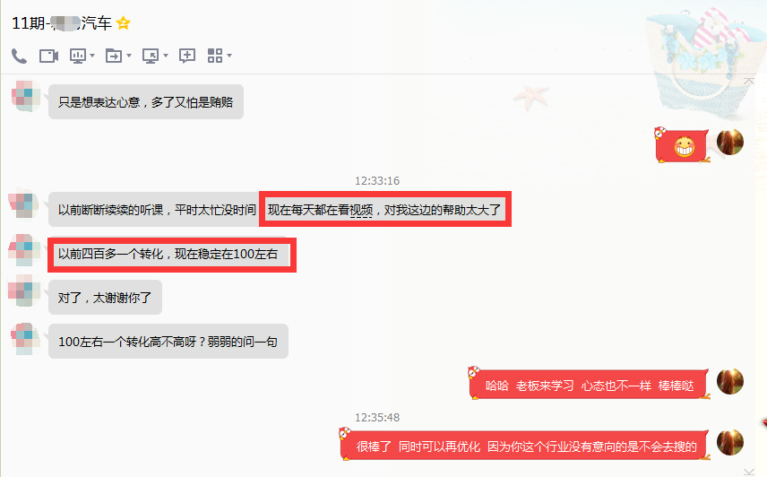The image size is (767, 477).
Task: Click the remote desktop control icon
Action: [x=151, y=56]
